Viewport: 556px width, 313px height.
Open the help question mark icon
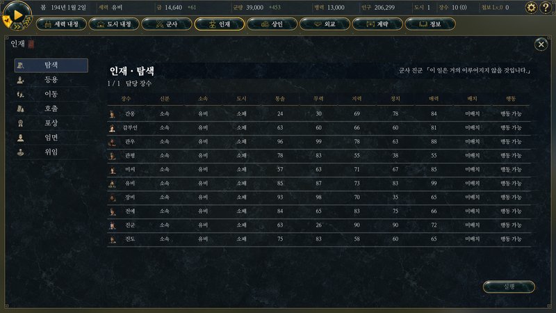point(546,8)
